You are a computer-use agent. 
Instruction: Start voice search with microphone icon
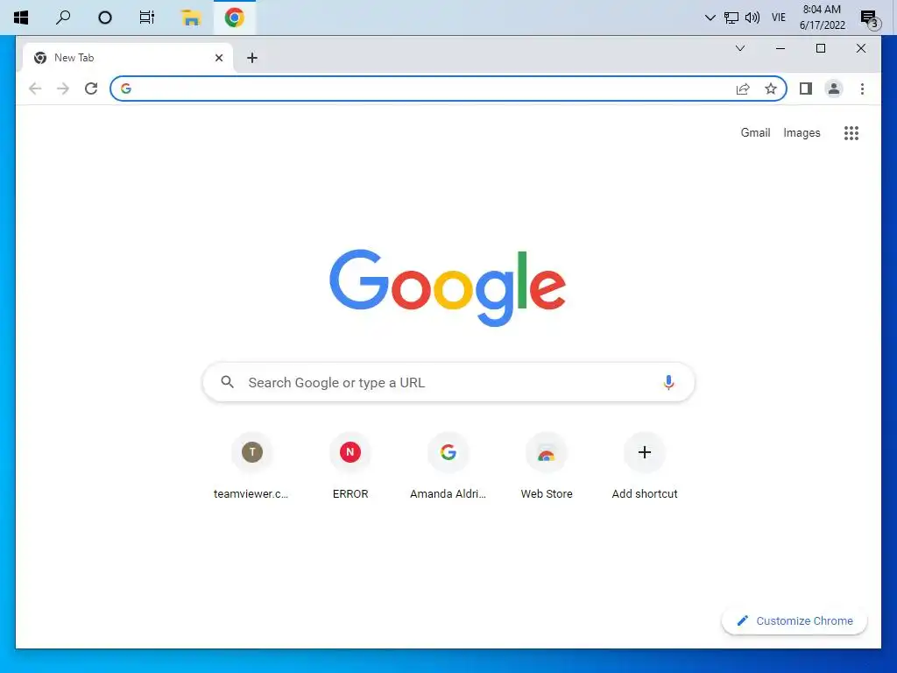(x=668, y=382)
